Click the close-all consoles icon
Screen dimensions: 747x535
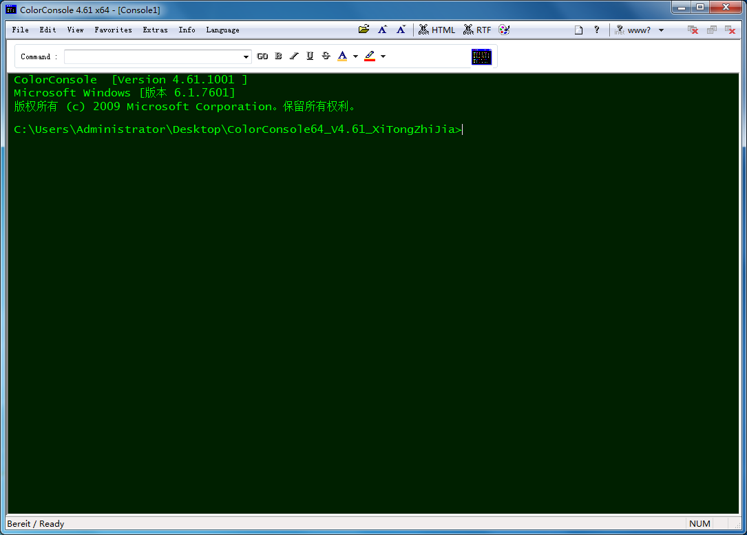[x=693, y=30]
